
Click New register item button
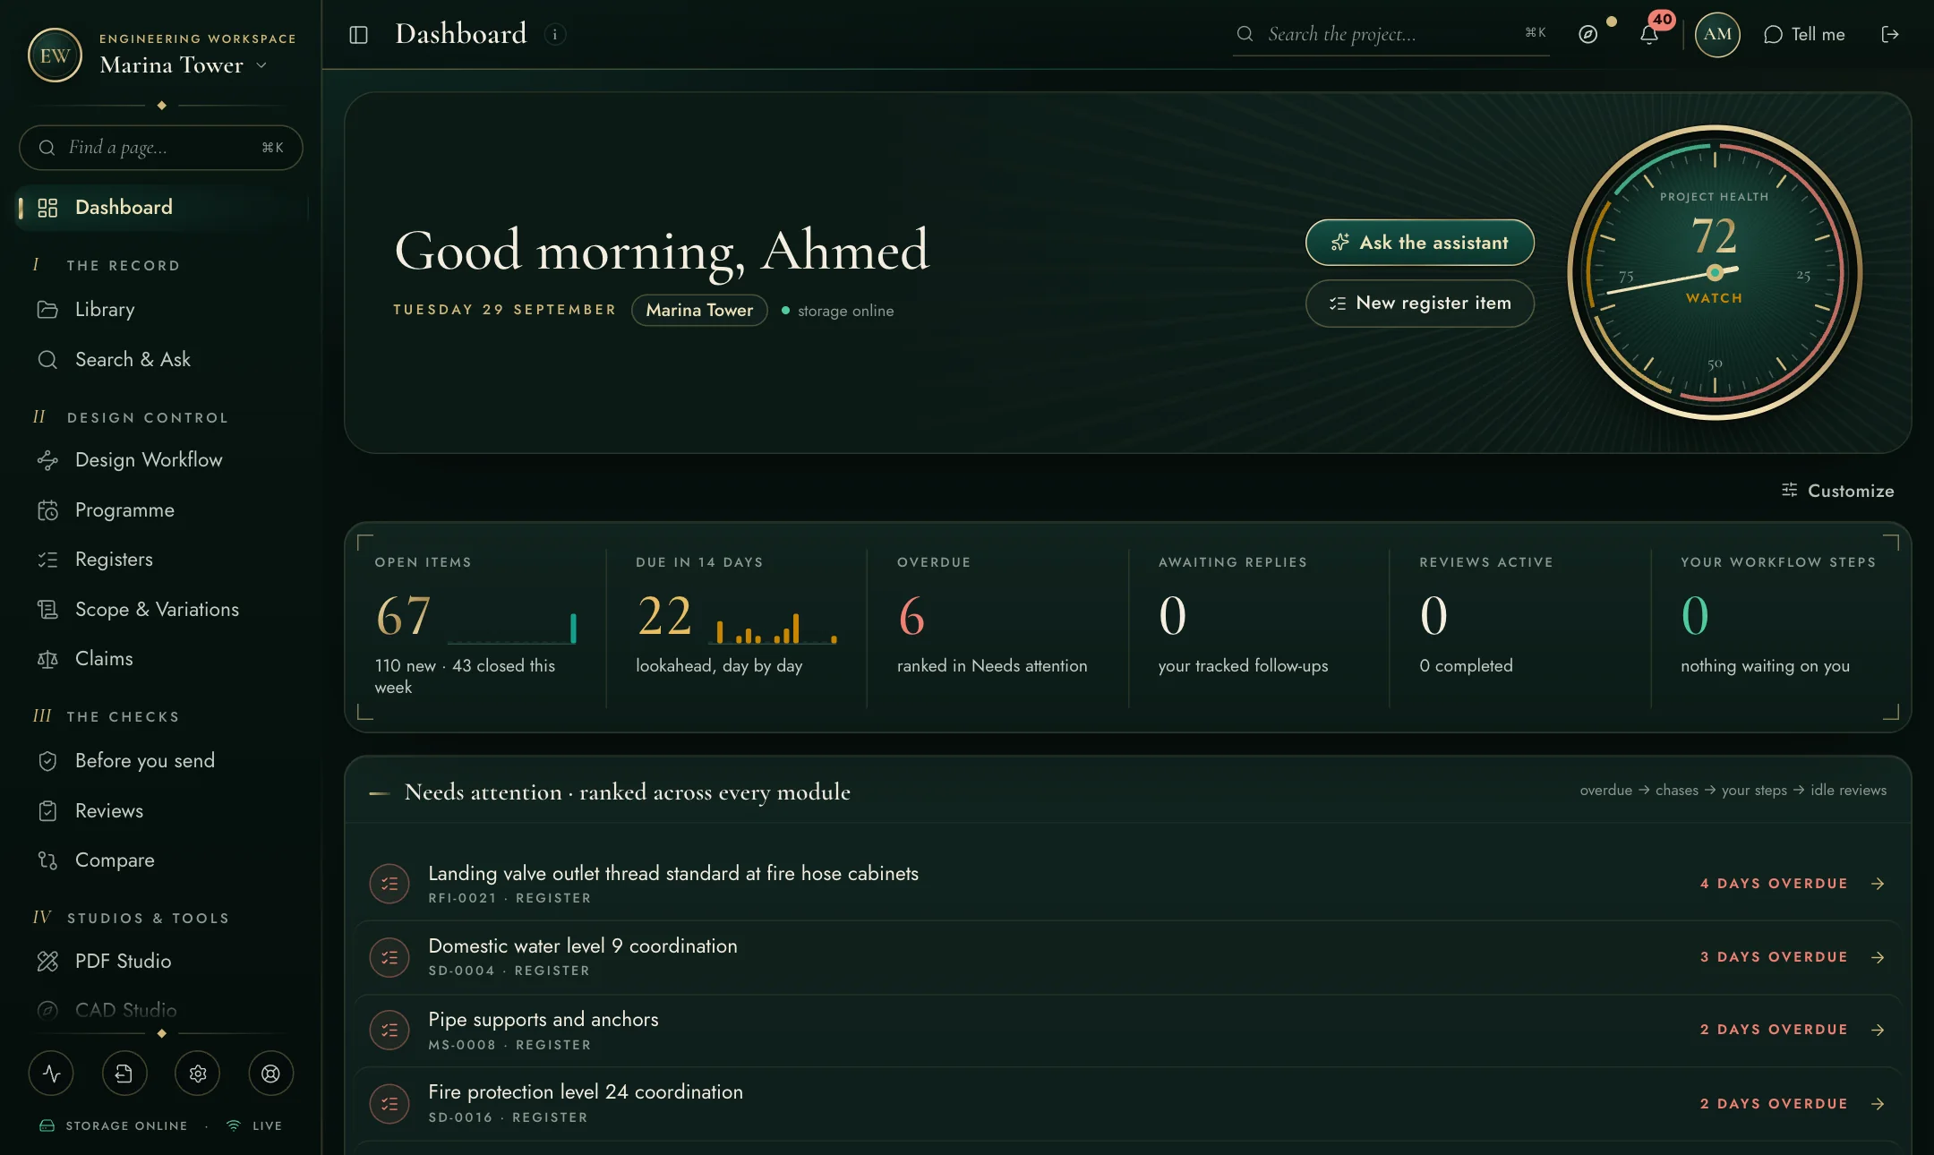tap(1419, 304)
